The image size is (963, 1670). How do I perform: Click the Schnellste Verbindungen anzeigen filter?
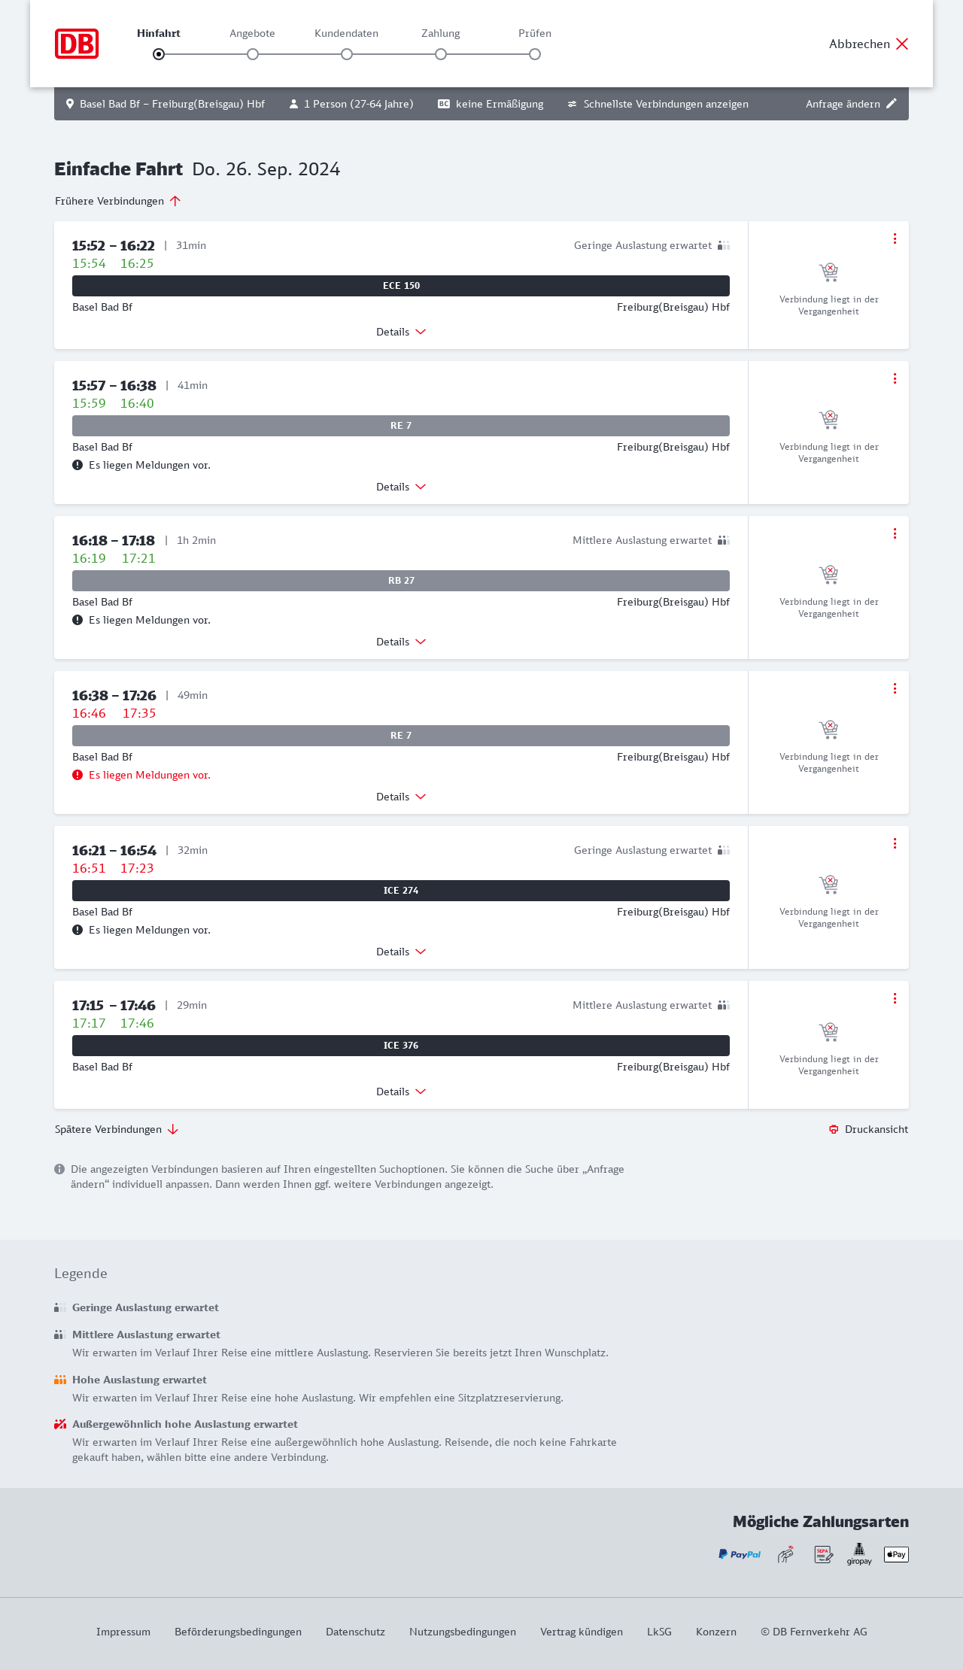(x=658, y=104)
